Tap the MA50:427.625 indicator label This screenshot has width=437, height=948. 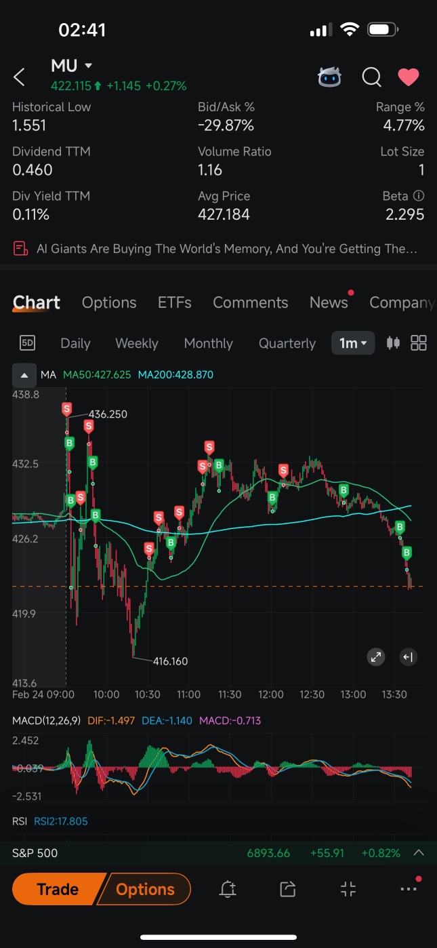click(x=97, y=374)
